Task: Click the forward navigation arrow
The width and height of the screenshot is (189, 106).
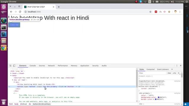Action: click(x=16, y=12)
